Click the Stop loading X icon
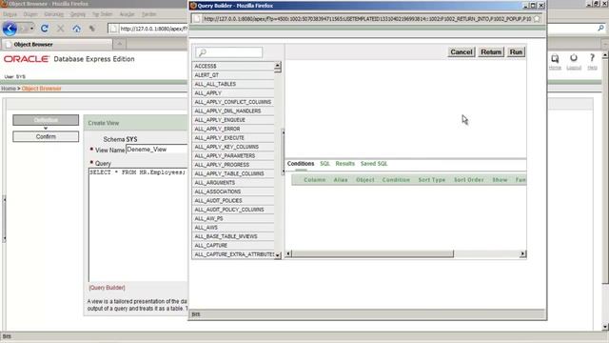 click(60, 29)
